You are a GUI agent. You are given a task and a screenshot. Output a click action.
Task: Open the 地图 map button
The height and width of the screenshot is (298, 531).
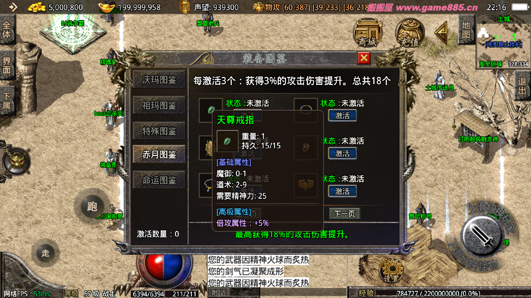466,30
